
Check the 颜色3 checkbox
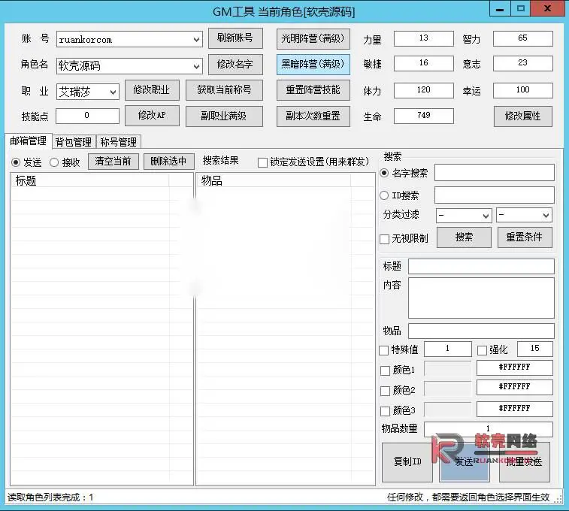(385, 411)
